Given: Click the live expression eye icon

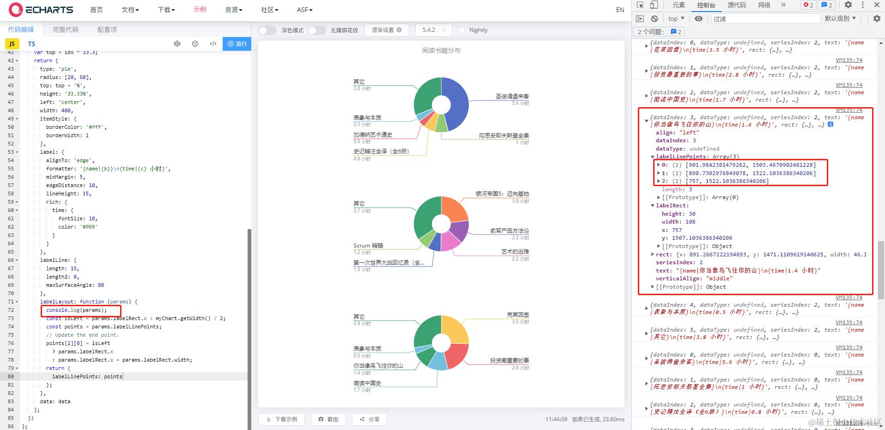Looking at the screenshot, I should [x=698, y=18].
